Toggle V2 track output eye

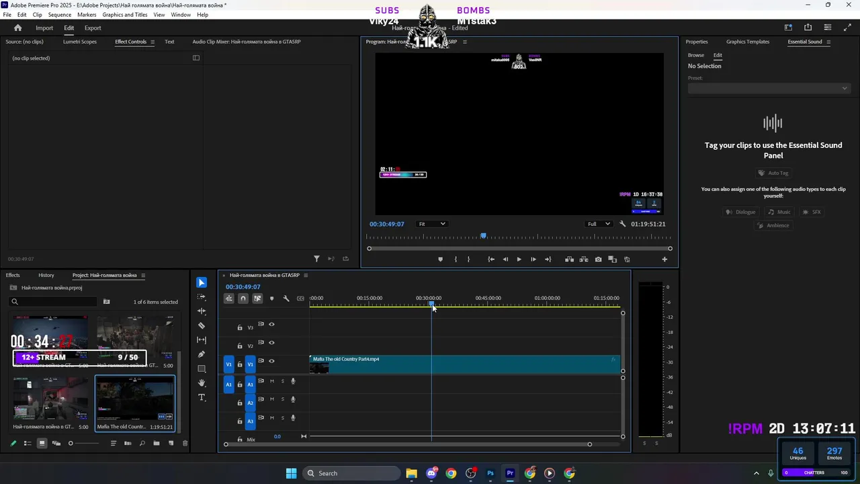point(271,343)
